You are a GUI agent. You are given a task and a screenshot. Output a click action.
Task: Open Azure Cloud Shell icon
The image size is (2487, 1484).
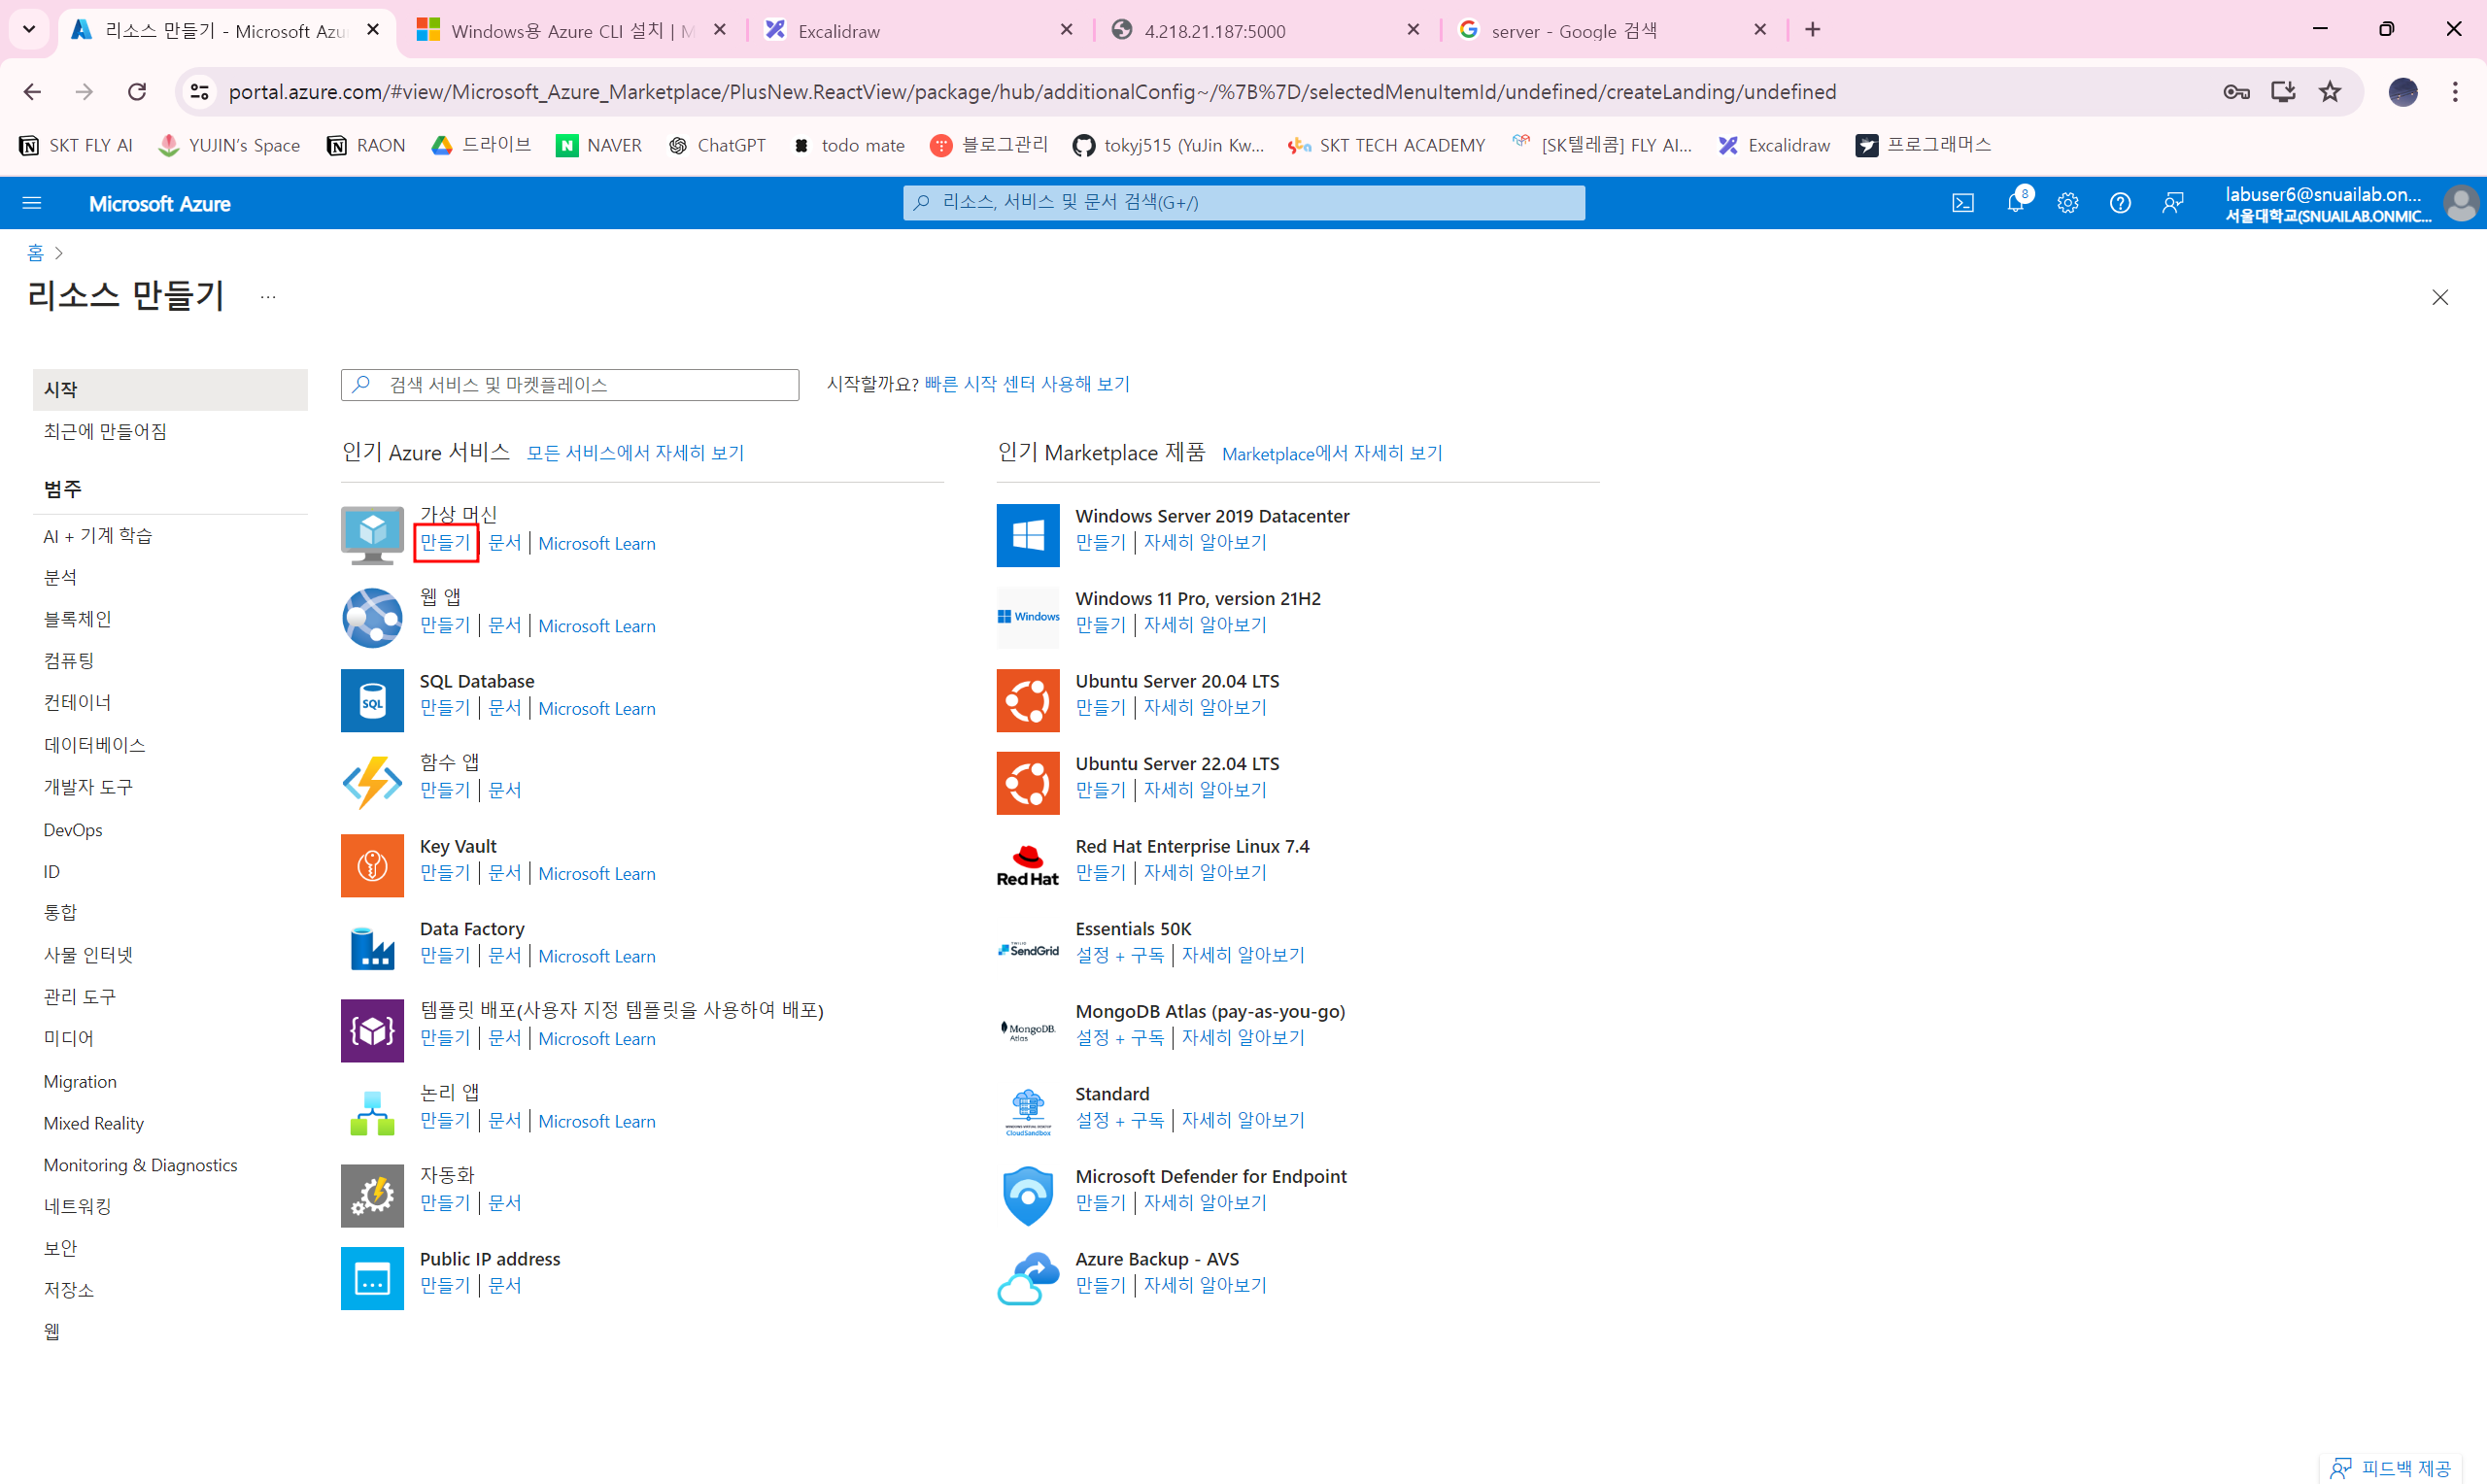pos(1962,203)
